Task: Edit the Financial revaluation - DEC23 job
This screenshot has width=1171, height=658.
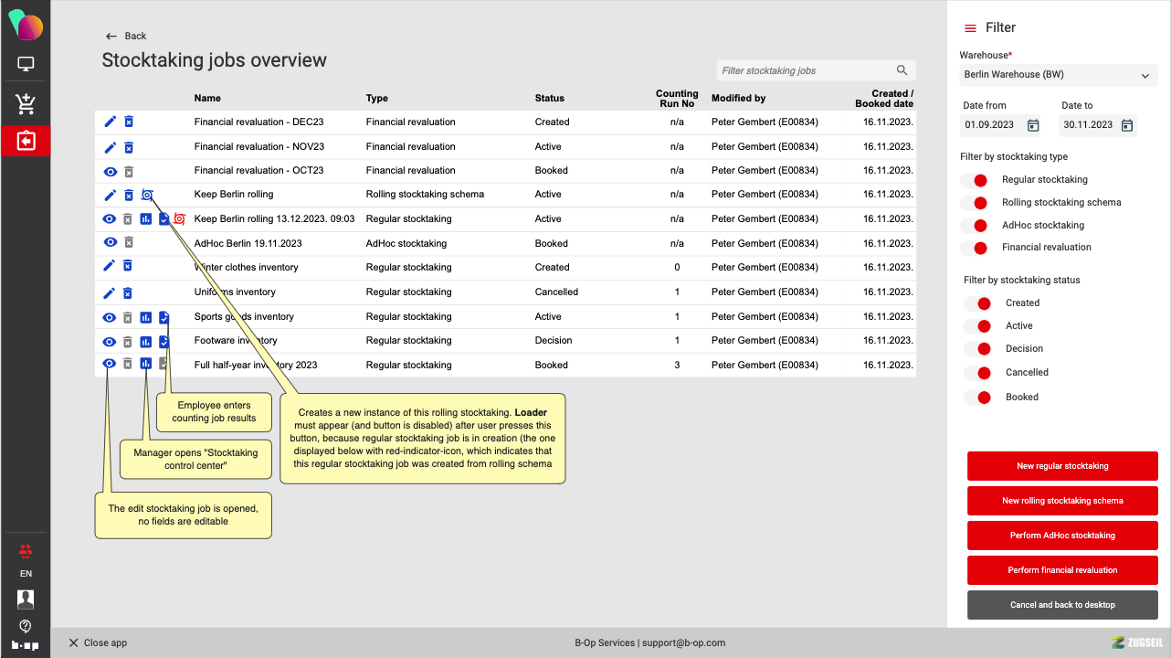Action: pos(111,122)
